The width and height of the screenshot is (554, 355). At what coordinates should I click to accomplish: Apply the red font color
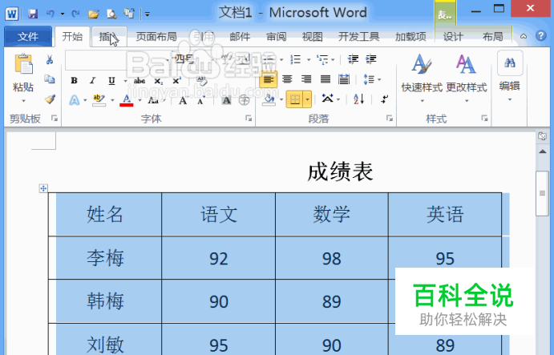pos(127,100)
